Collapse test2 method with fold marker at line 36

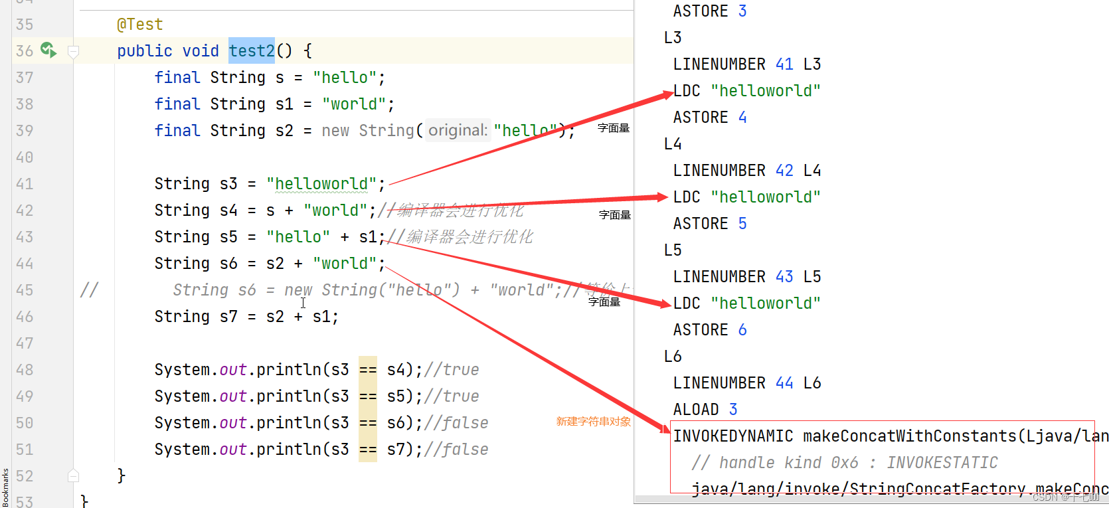pos(74,51)
